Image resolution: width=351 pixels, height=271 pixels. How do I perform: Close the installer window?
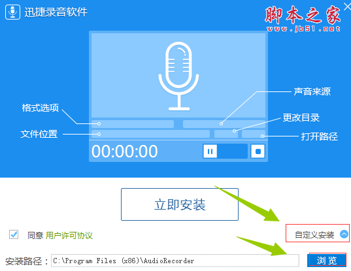pos(347,7)
